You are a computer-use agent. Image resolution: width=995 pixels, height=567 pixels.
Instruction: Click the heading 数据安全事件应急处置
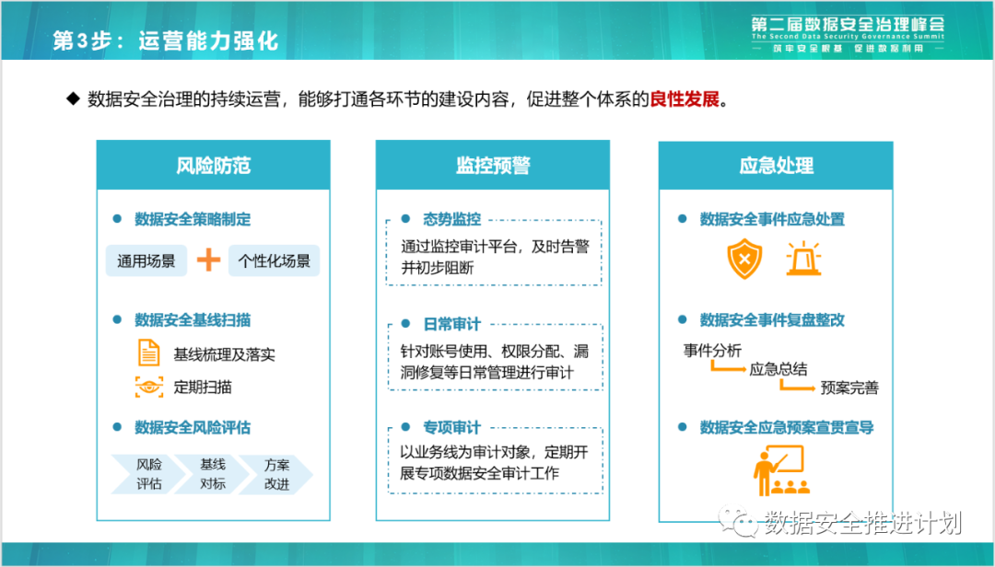772,219
